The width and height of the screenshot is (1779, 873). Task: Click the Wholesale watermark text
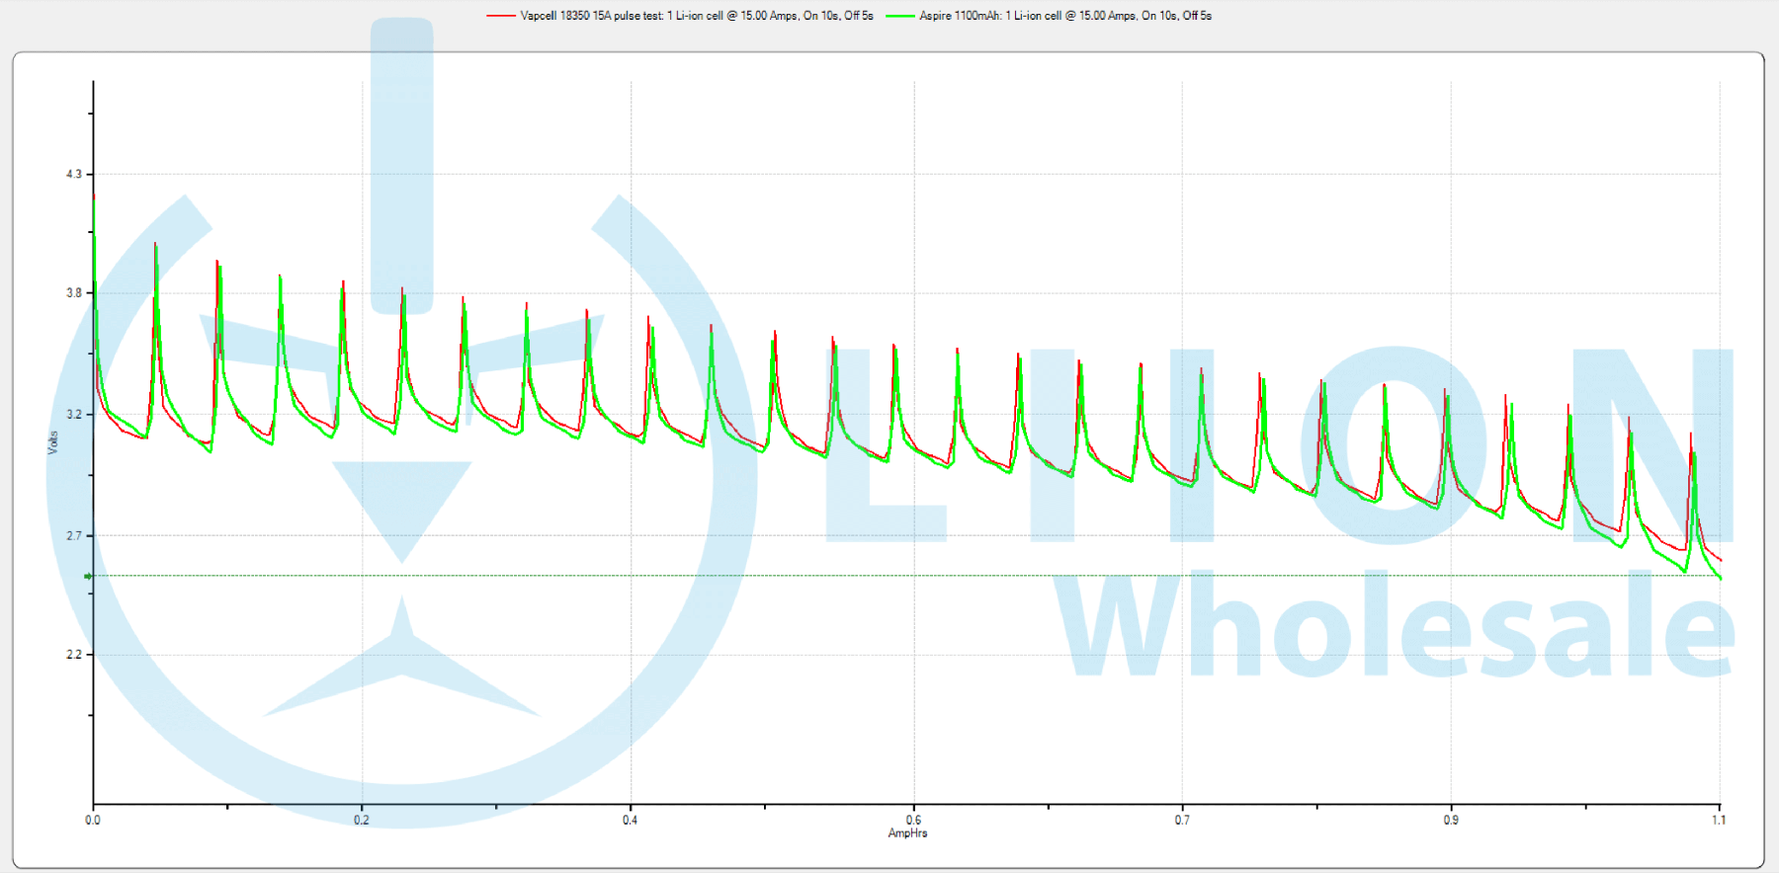pyautogui.click(x=1394, y=627)
